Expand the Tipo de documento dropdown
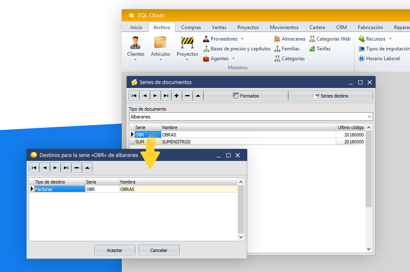 (369, 117)
